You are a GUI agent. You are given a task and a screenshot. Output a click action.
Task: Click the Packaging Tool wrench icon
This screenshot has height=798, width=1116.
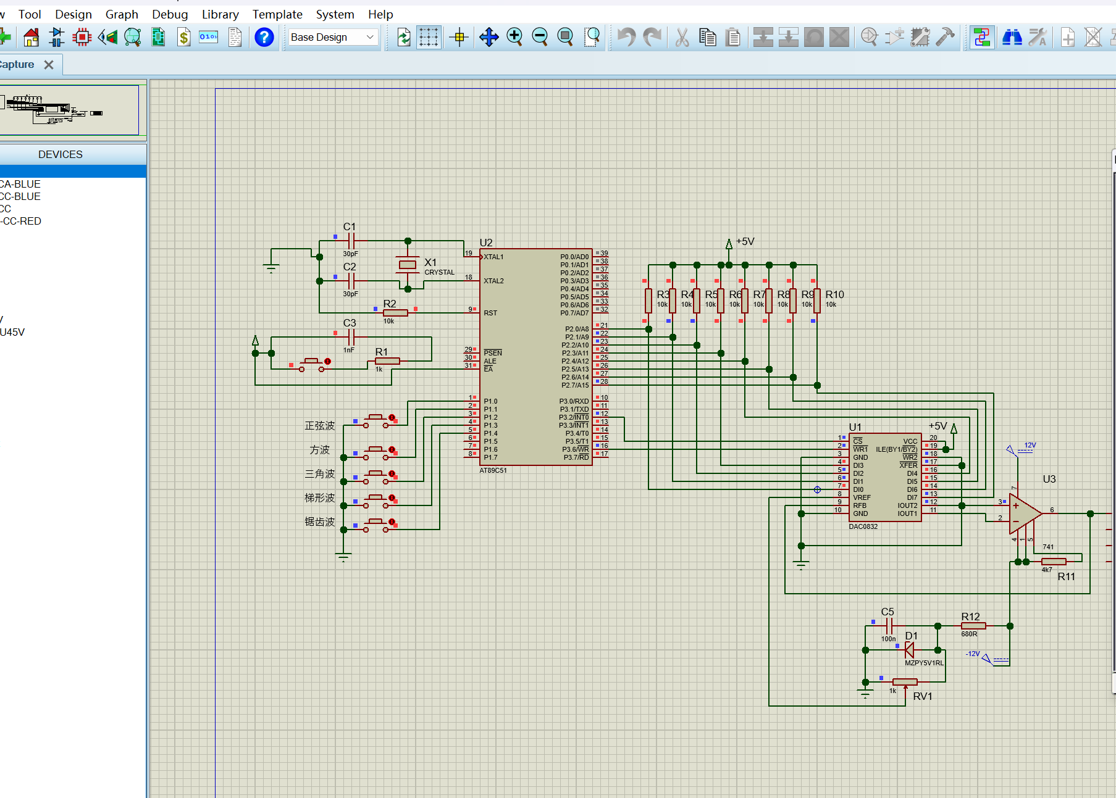pyautogui.click(x=920, y=38)
